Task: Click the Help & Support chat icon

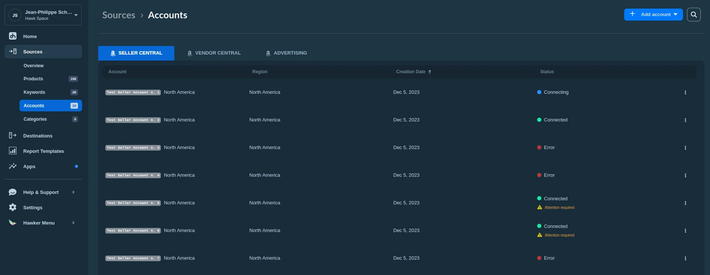Action: point(13,192)
